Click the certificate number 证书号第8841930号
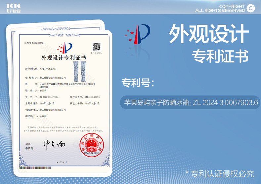 33,43
